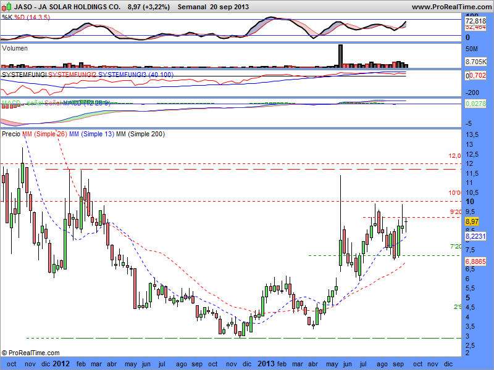
Task: Click the red 9'20 resistance level label
Action: (x=456, y=212)
